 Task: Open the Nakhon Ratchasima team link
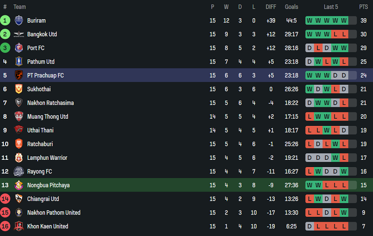click(x=50, y=103)
